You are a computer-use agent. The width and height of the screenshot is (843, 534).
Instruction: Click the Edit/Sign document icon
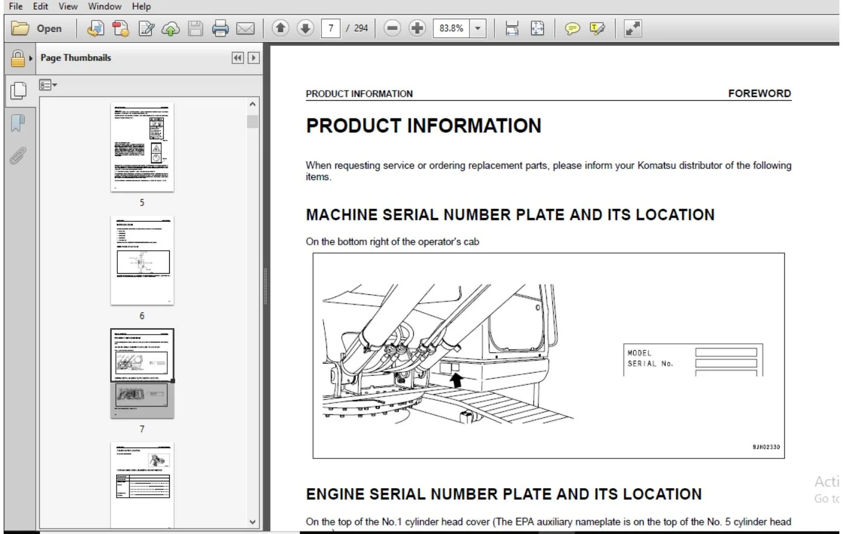coord(146,28)
